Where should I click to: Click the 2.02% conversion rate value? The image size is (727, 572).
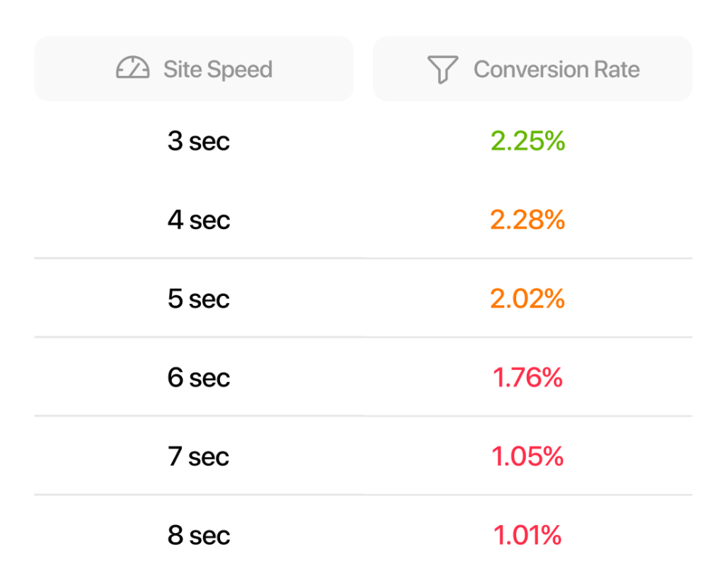[528, 299]
